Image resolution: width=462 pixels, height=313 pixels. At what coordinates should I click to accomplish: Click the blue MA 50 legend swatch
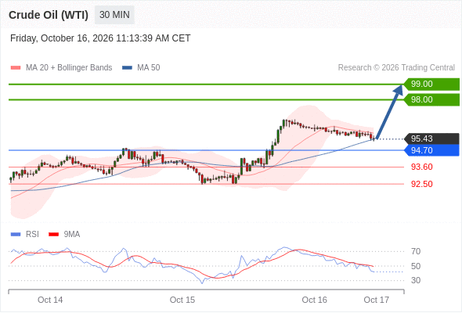click(127, 68)
